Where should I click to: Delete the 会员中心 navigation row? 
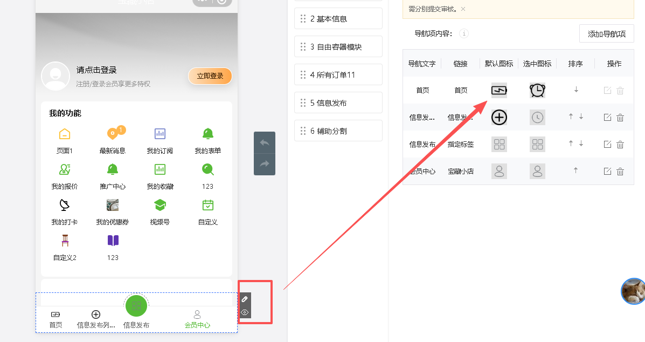click(x=620, y=172)
